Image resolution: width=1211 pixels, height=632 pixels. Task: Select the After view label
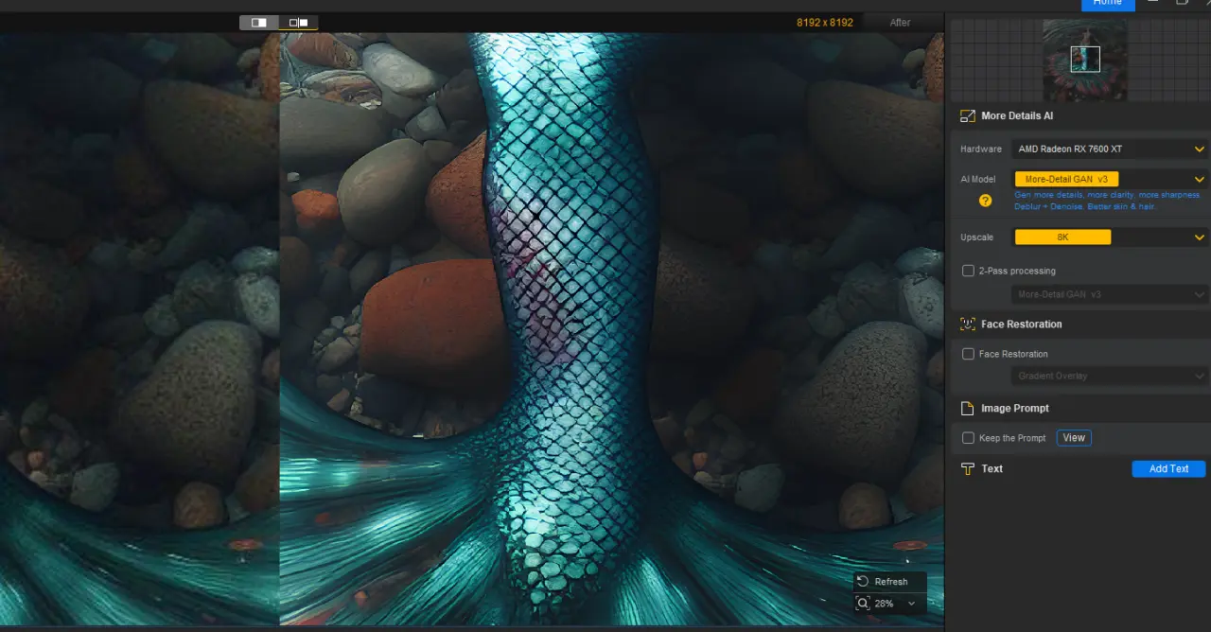tap(900, 23)
